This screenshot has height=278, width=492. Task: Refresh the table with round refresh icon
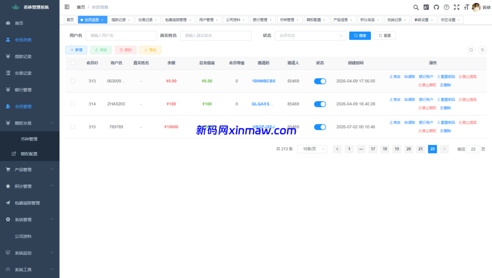tap(482, 50)
